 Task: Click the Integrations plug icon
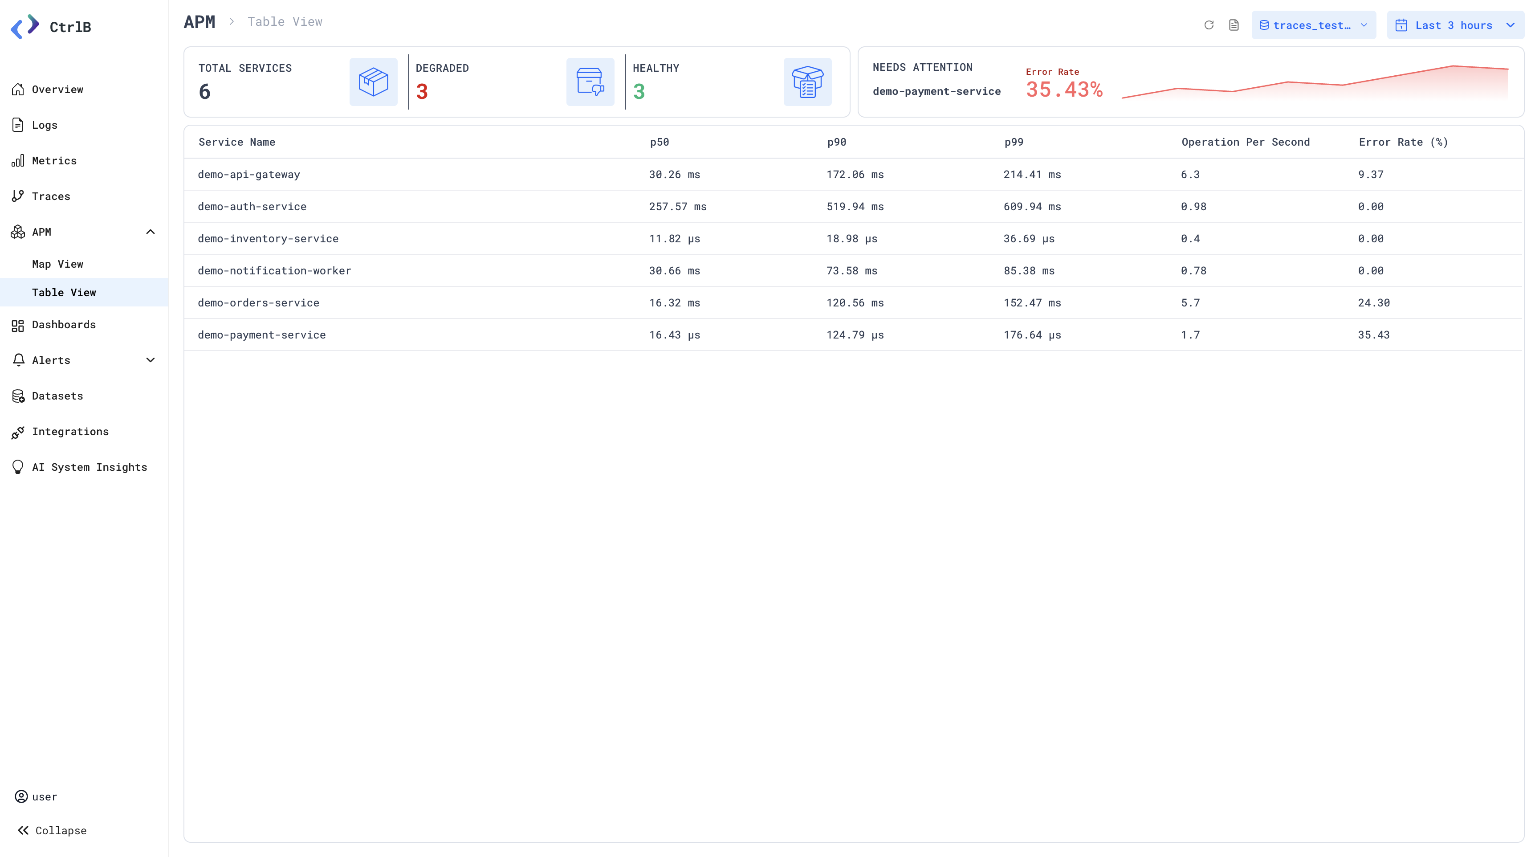tap(18, 432)
